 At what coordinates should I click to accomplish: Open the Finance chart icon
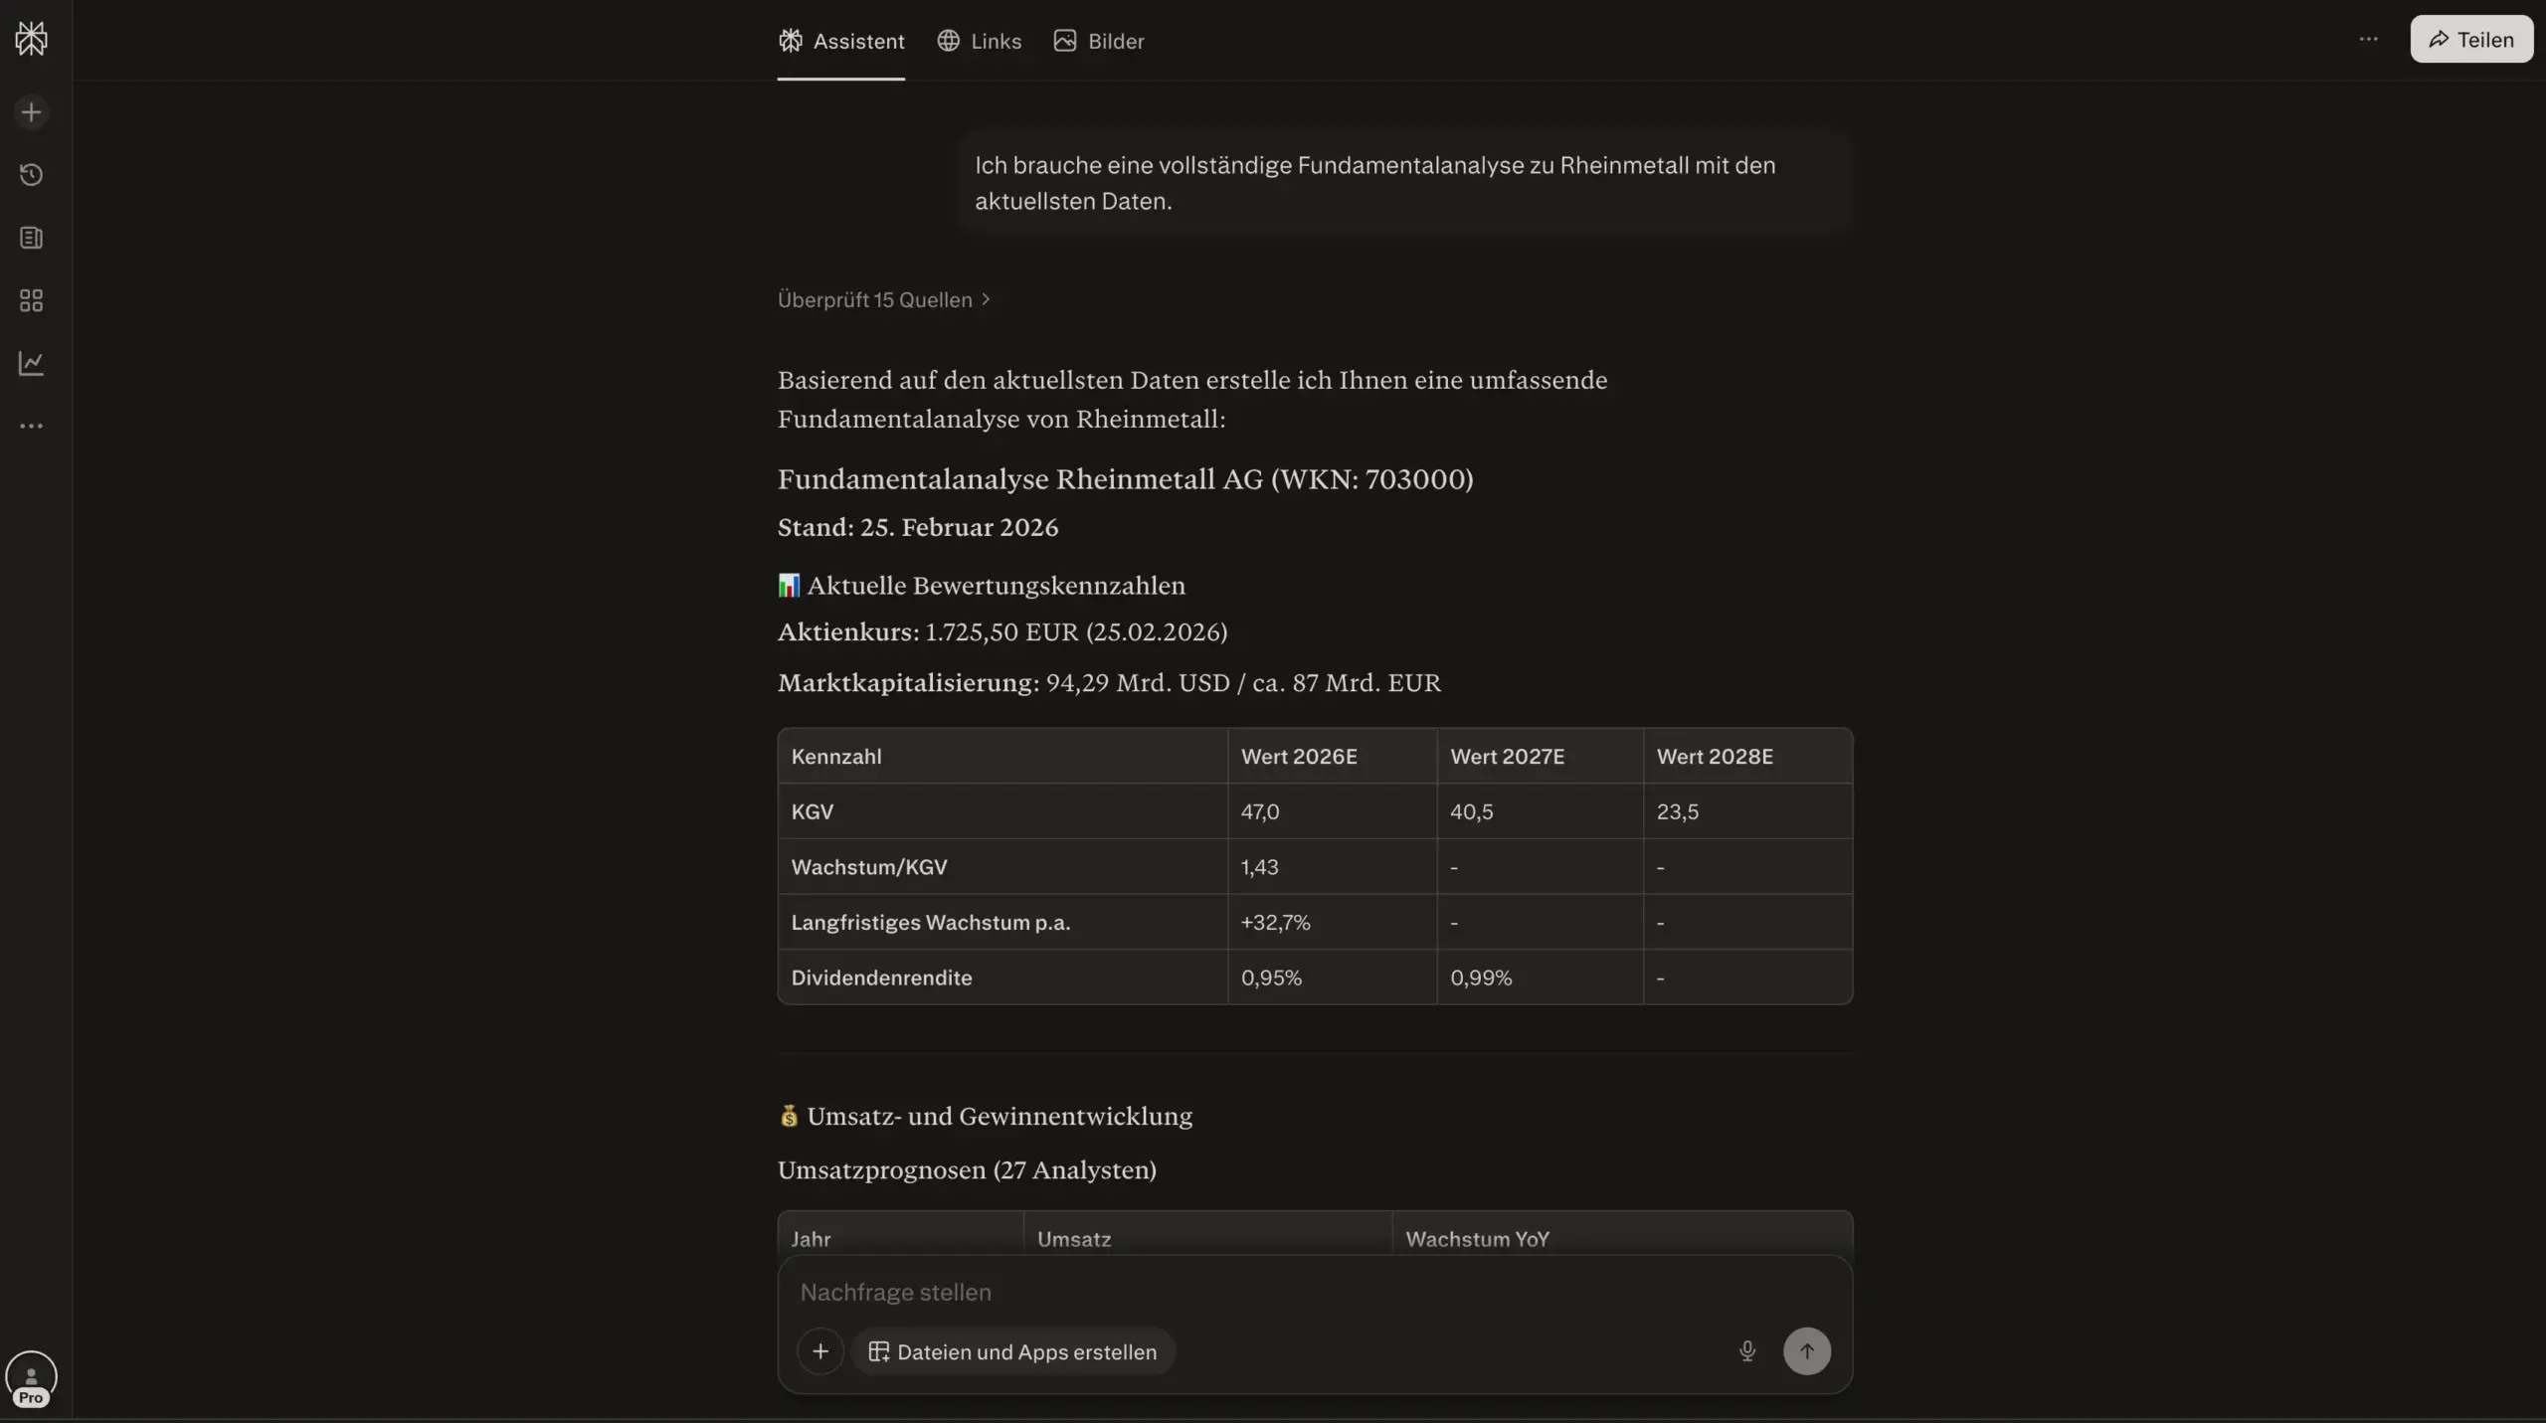pos(31,363)
